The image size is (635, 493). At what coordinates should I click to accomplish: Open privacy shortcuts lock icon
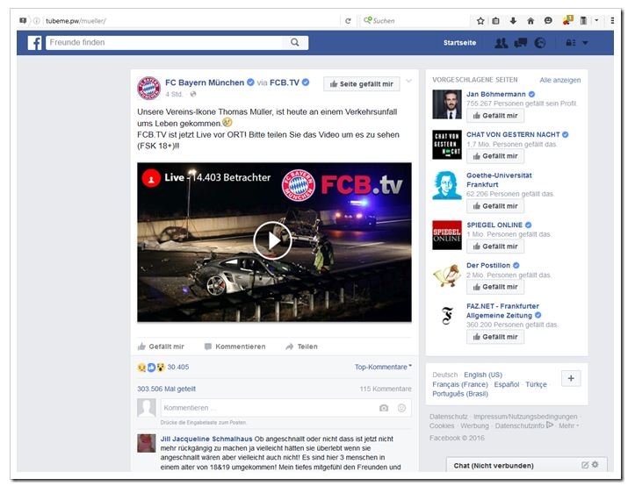tap(570, 42)
